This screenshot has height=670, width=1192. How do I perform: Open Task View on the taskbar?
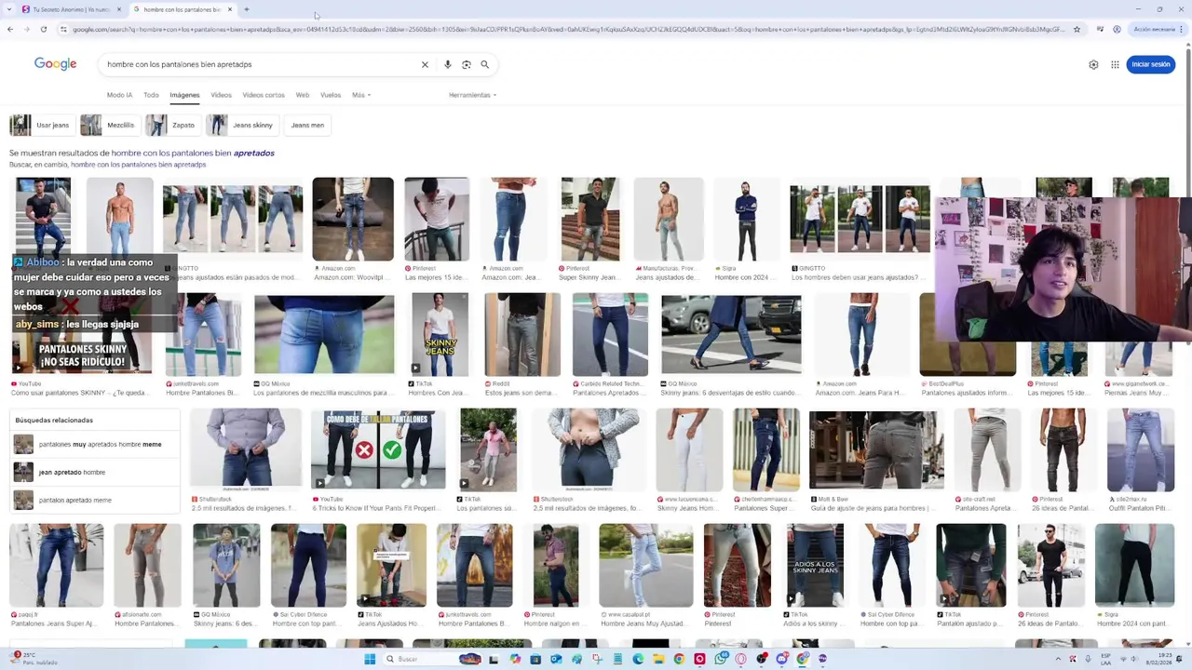pyautogui.click(x=494, y=659)
